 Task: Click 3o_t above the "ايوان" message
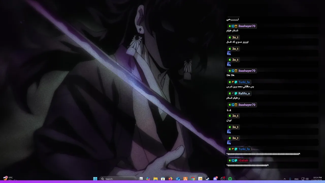tap(235, 116)
